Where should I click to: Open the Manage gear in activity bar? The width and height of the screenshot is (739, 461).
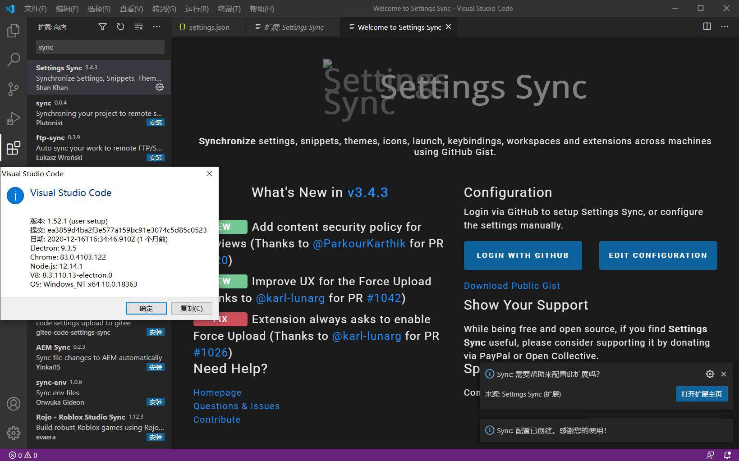click(x=14, y=433)
